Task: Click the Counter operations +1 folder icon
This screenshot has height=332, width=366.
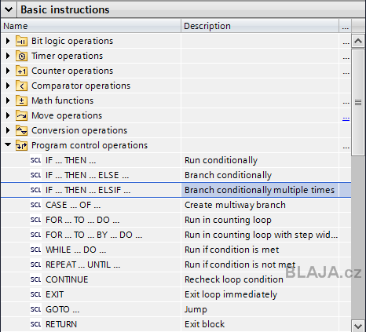Action: coord(21,71)
